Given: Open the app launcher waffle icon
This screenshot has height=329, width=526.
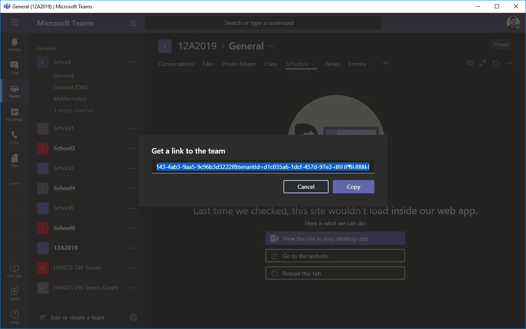Looking at the screenshot, I should (15, 23).
